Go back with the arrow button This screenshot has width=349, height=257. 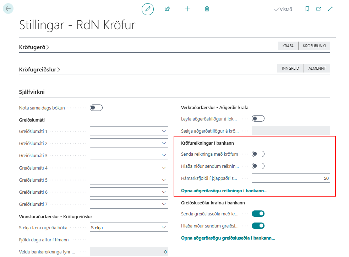[8, 9]
